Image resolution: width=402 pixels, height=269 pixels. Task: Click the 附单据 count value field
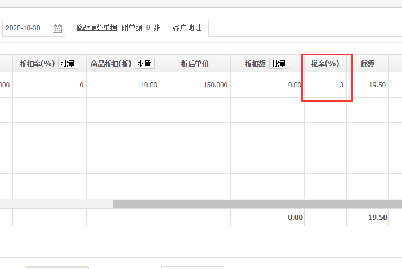(x=148, y=28)
